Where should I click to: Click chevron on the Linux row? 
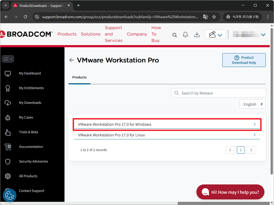tap(255, 135)
